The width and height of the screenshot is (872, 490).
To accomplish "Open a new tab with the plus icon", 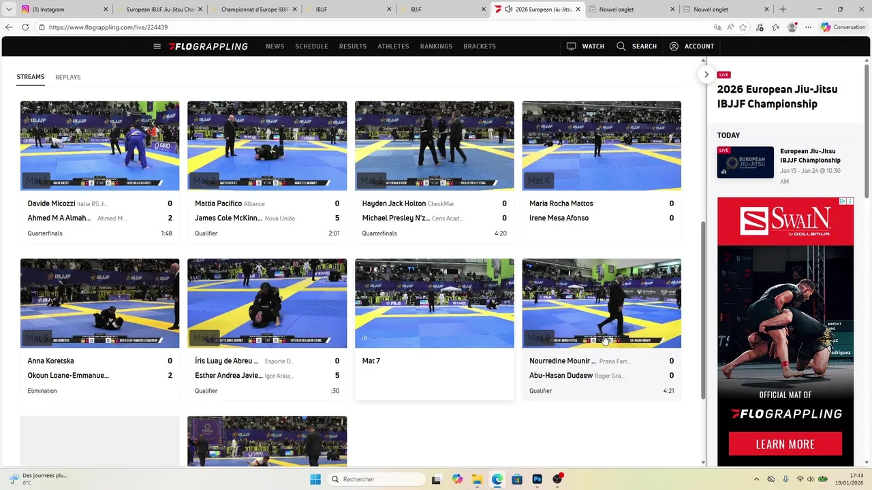I will coord(783,10).
